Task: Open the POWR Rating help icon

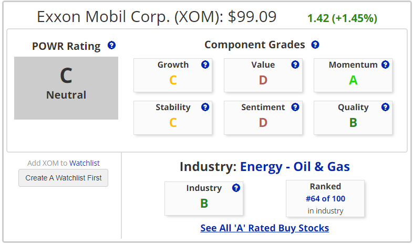Action: coord(112,45)
